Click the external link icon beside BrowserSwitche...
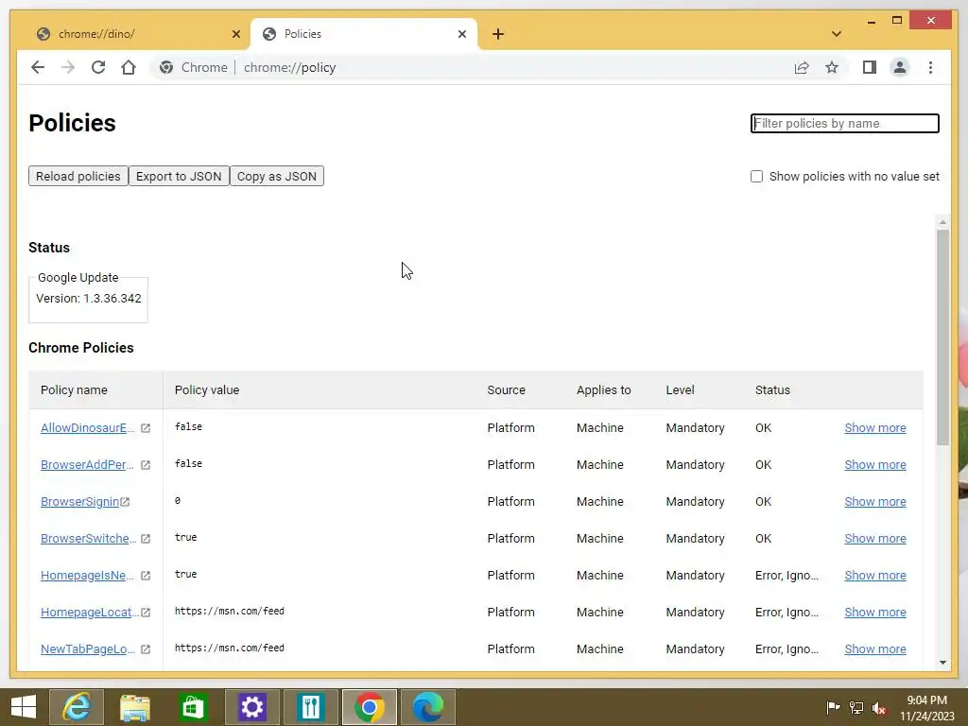The image size is (968, 726). pos(146,538)
